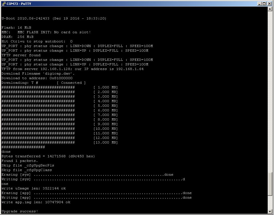Click the scrollbar up arrow
Viewport: 274px width, 215px height.
[x=270, y=9]
